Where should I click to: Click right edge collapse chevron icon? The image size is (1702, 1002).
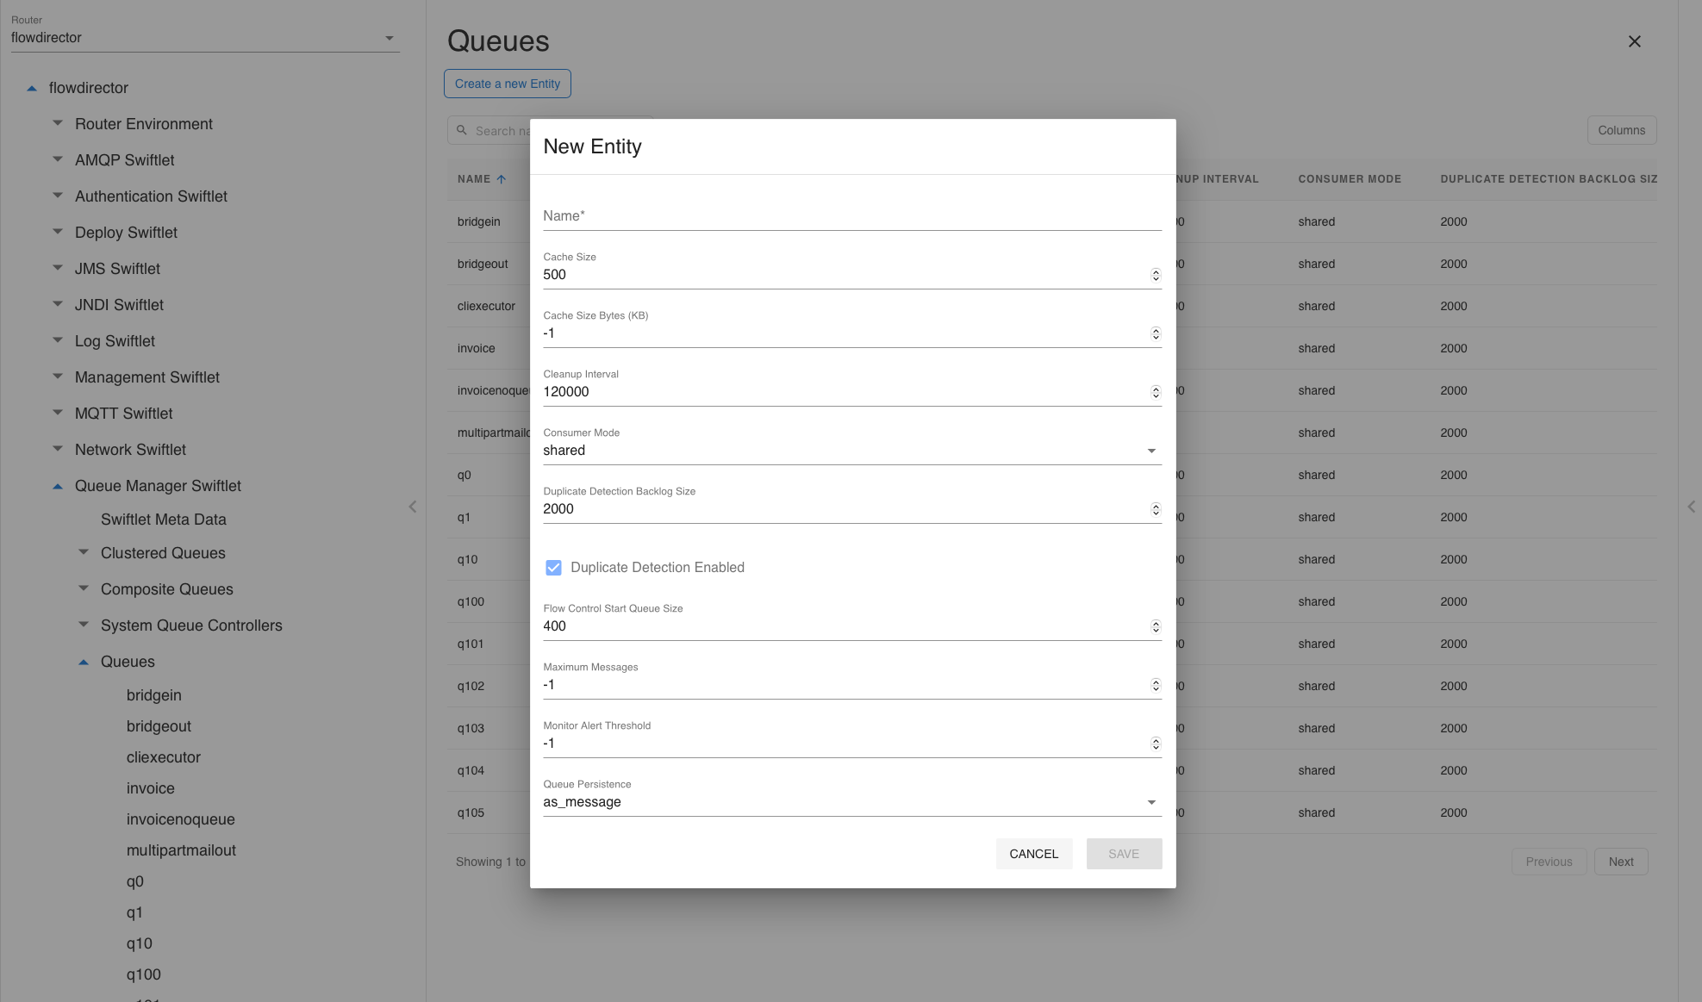coord(1691,507)
